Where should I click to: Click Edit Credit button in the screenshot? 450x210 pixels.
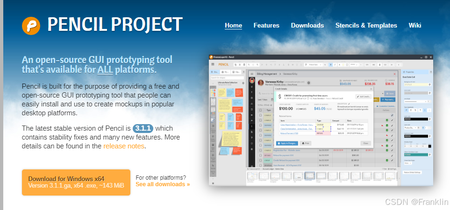pyautogui.click(x=364, y=97)
